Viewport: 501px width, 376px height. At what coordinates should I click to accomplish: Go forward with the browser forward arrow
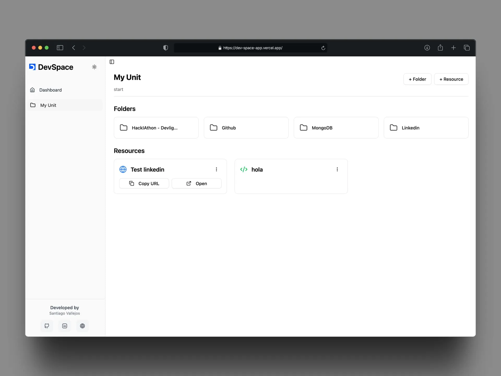(84, 48)
